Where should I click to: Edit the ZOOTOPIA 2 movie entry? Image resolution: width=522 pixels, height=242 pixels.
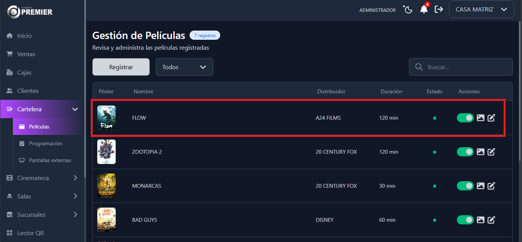[491, 152]
